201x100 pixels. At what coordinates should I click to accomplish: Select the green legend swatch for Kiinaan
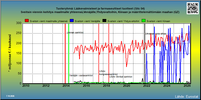(x=143, y=21)
